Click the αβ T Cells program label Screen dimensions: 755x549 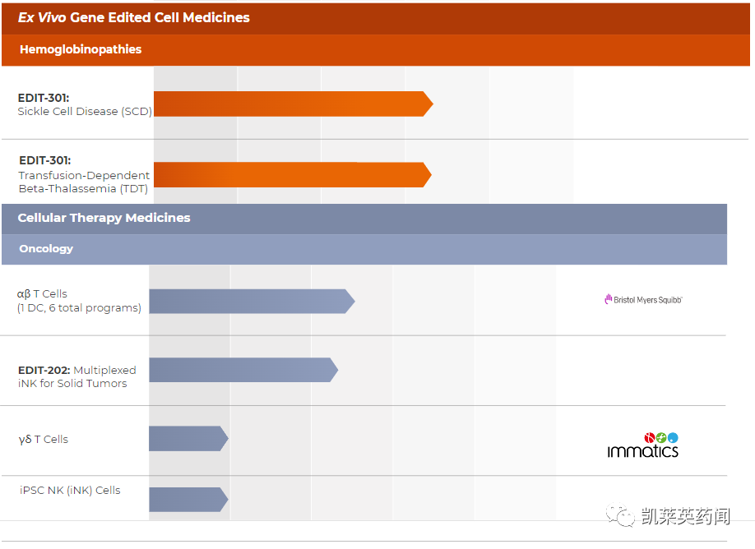coord(79,301)
